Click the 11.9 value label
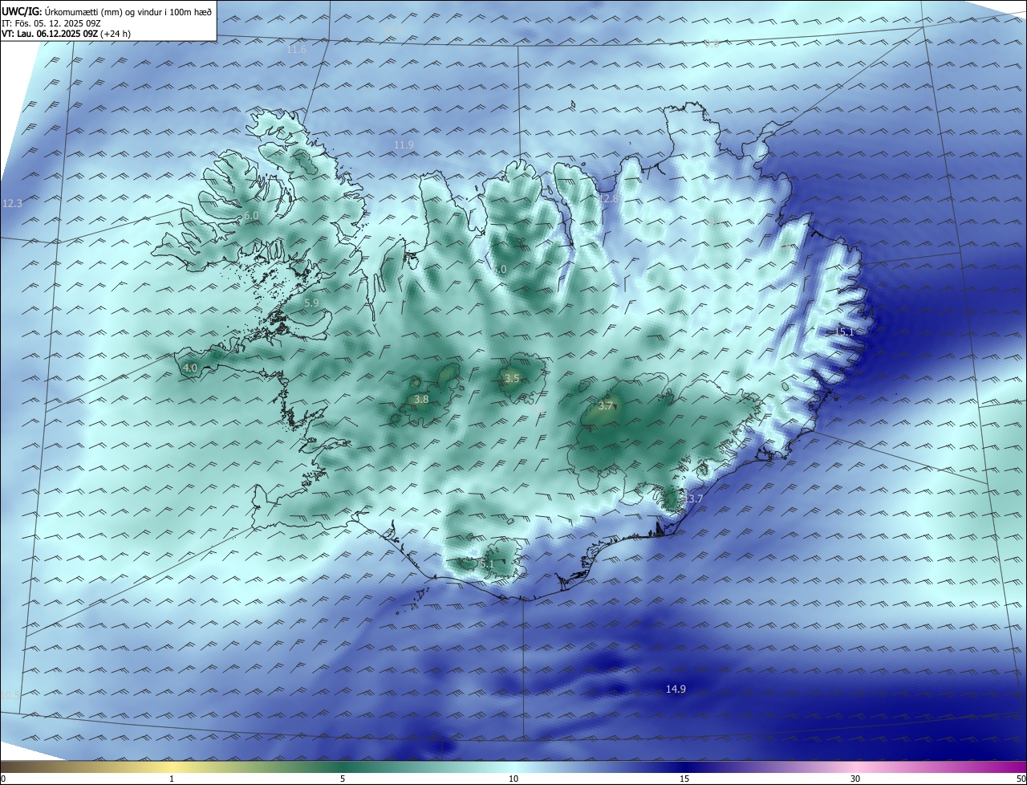 point(404,145)
